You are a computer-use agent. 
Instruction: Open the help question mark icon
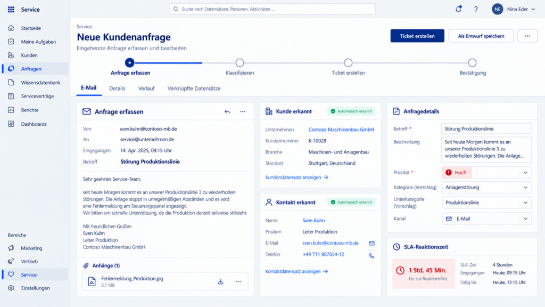point(476,10)
